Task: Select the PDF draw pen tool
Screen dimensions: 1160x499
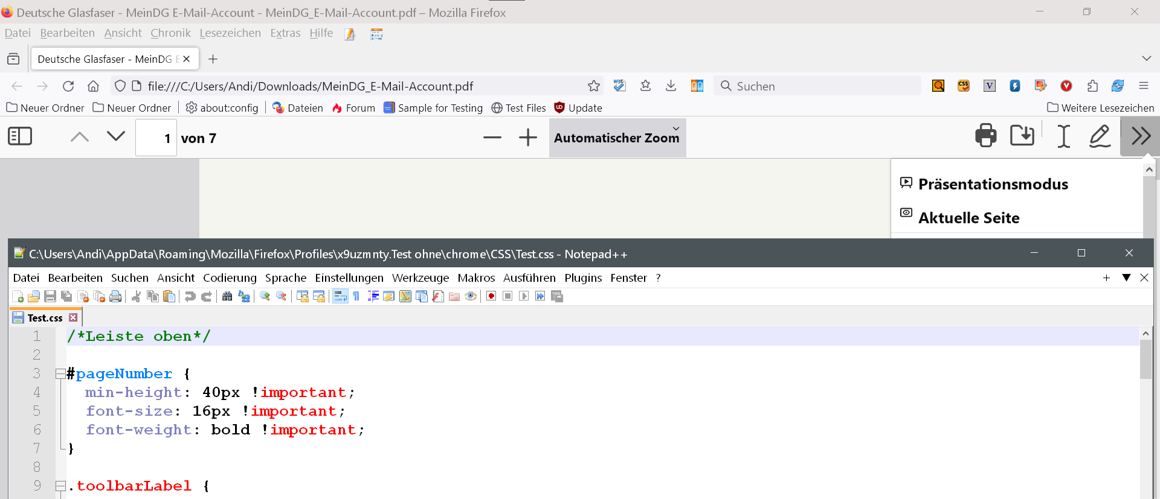Action: coord(1100,136)
